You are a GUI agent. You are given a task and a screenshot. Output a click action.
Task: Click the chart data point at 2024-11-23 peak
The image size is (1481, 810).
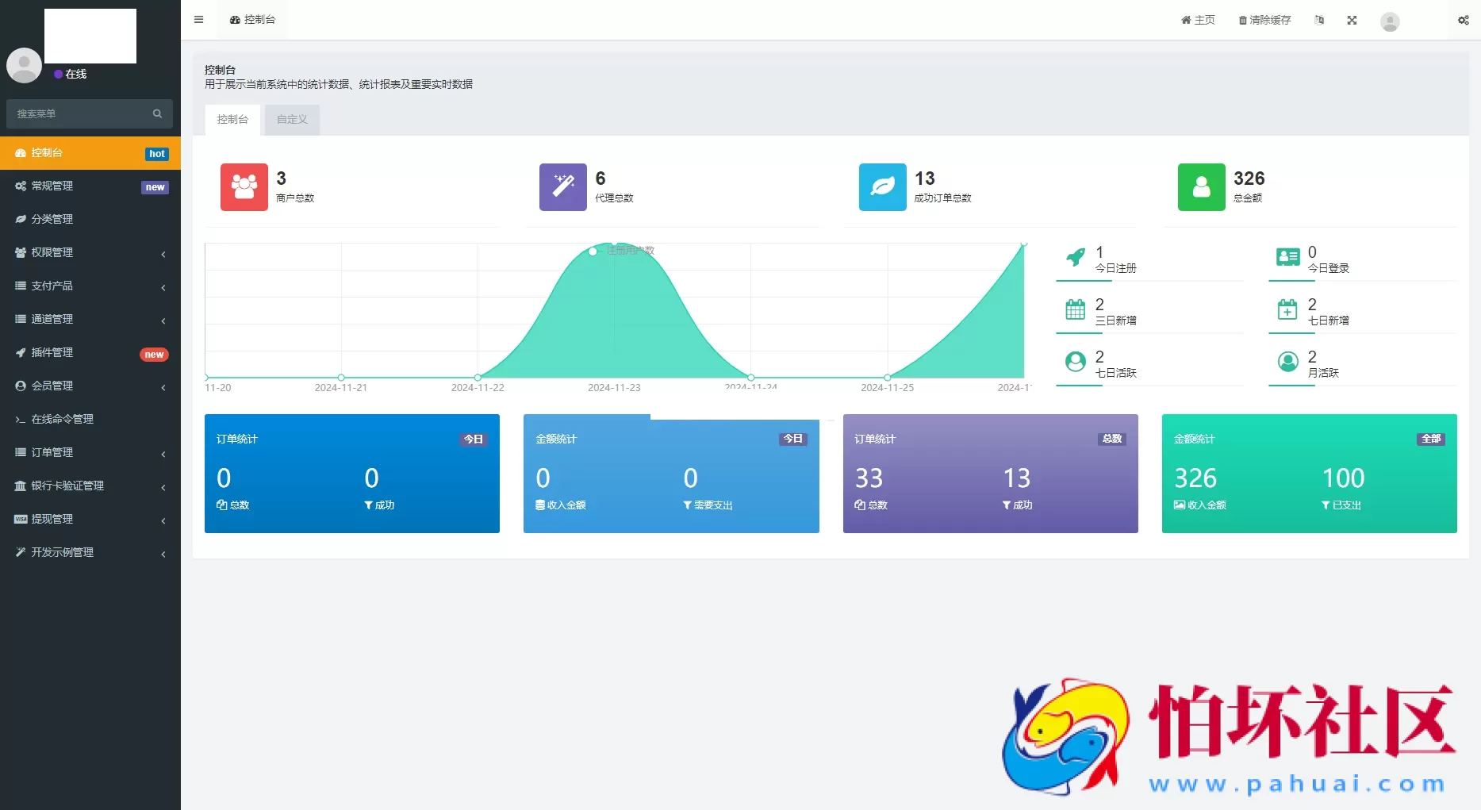(613, 244)
